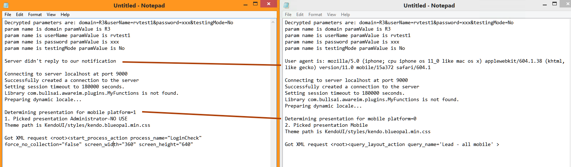
Task: Click "param name is domain" in right Notepad
Action: point(338,29)
